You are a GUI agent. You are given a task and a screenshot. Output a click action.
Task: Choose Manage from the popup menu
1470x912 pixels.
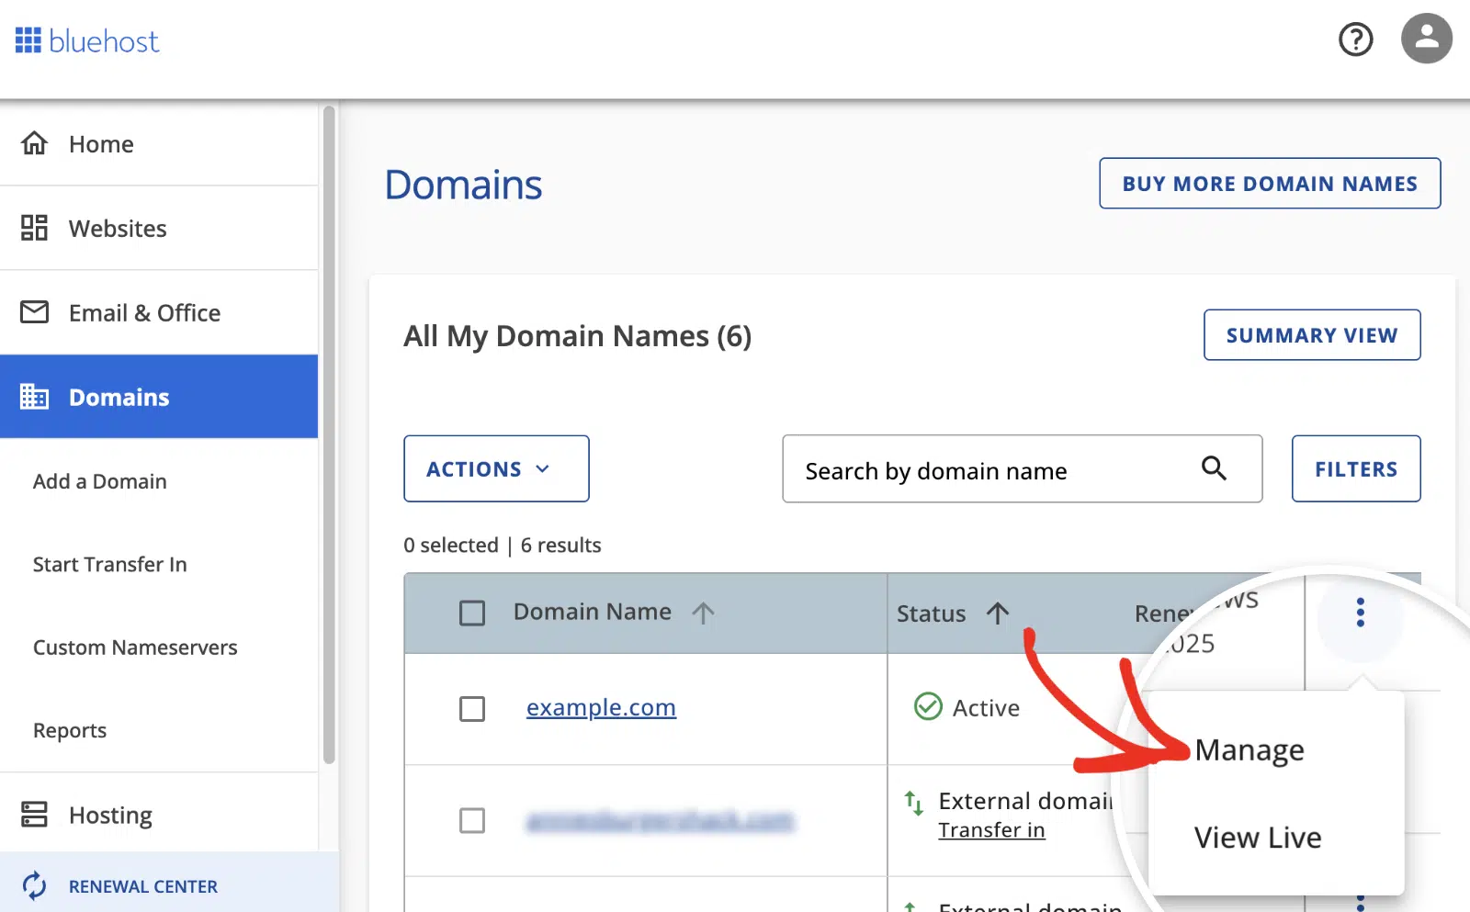point(1249,750)
